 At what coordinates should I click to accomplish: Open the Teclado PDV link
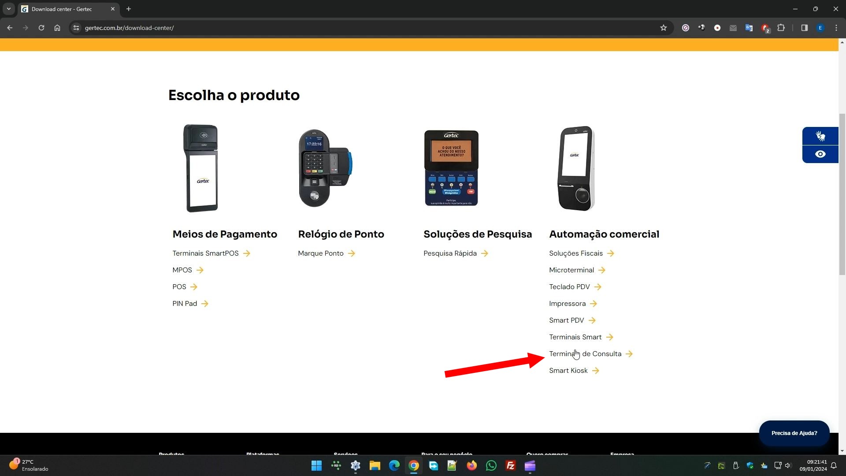tap(575, 287)
